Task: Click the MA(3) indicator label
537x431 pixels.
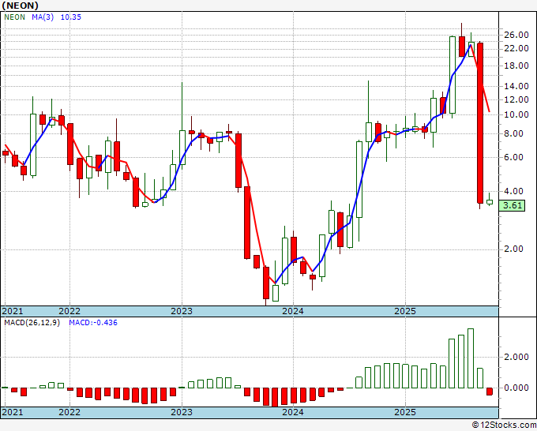Action: coord(43,17)
